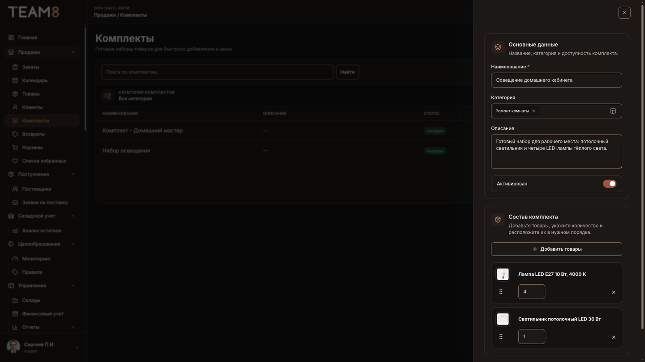This screenshot has width=645, height=362.
Task: Open the category picker icon in Категория field
Action: (x=613, y=111)
